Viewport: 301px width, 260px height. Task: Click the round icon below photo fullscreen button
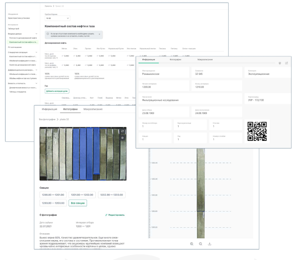(122, 138)
